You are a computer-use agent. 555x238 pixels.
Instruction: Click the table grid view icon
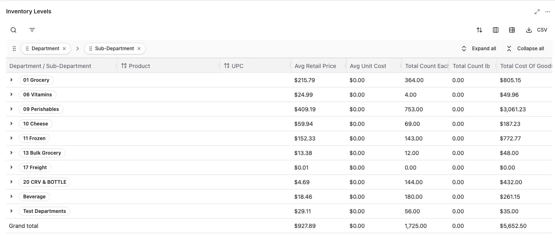coord(512,30)
